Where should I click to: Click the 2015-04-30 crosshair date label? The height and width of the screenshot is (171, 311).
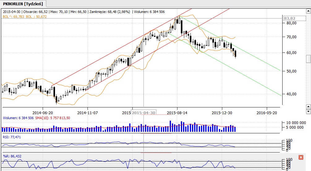(x=144, y=113)
